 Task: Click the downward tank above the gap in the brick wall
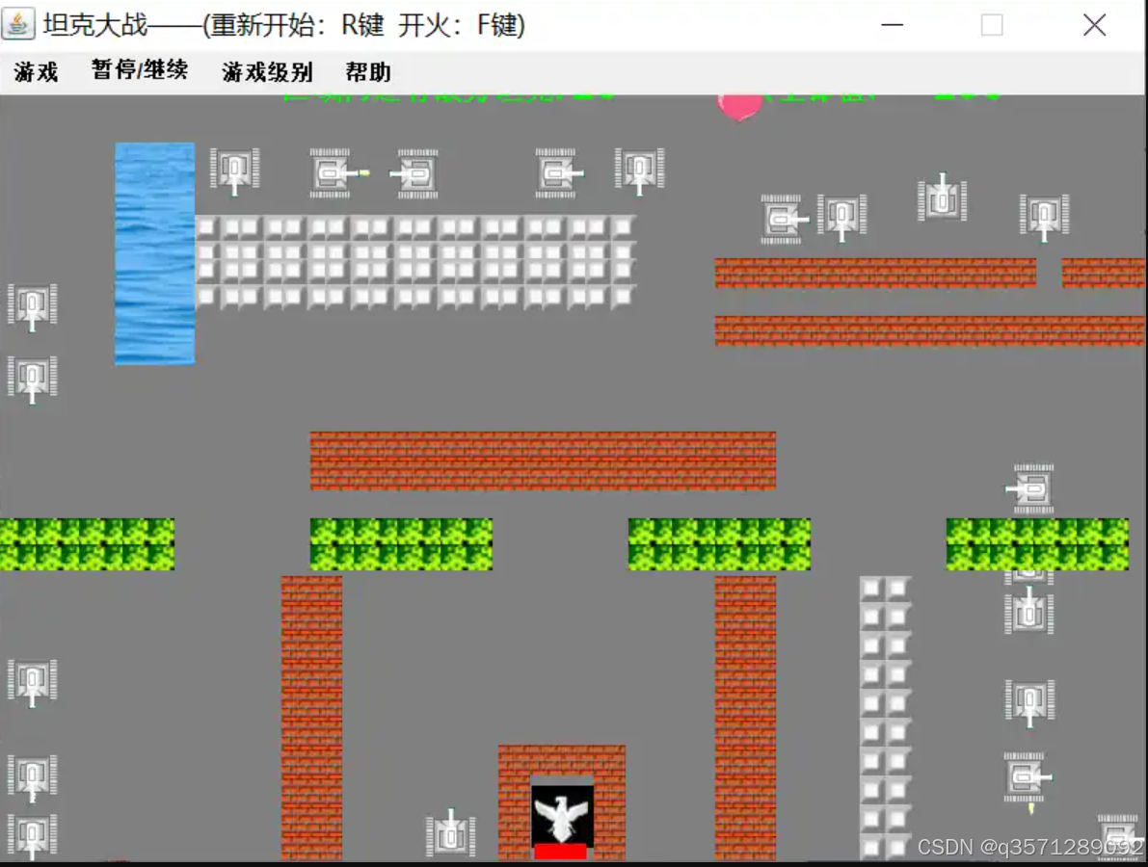pyautogui.click(x=1045, y=218)
